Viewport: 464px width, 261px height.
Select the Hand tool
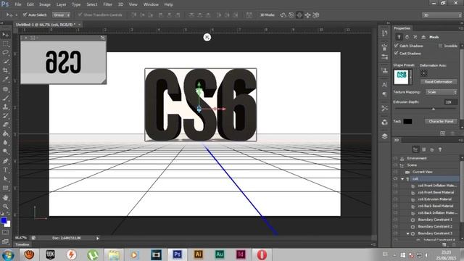click(x=5, y=197)
